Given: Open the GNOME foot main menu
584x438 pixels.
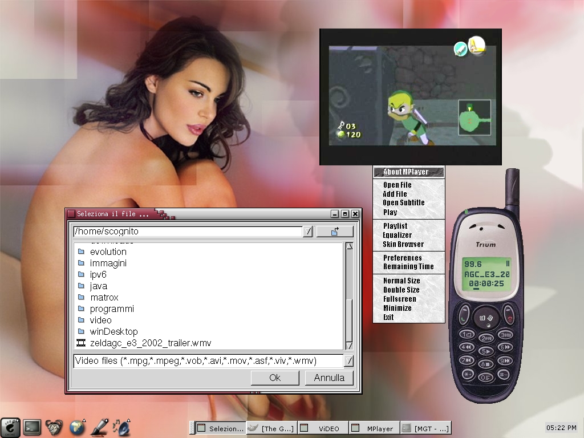Looking at the screenshot, I should pyautogui.click(x=10, y=427).
